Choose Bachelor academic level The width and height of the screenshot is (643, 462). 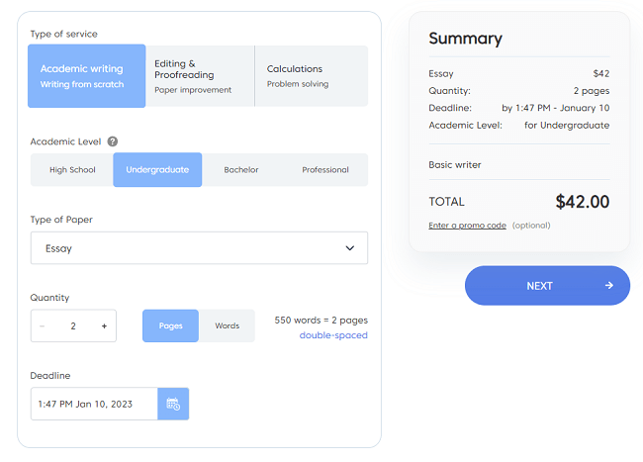click(240, 169)
